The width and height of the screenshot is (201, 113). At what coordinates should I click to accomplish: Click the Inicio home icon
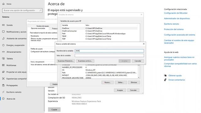(3, 4)
